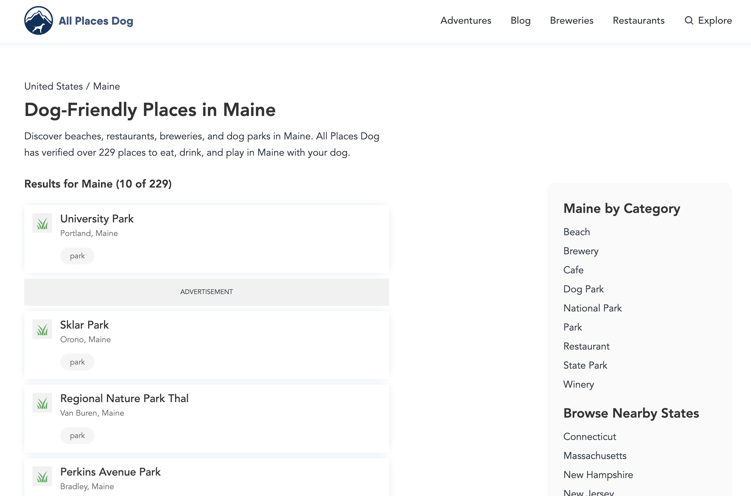Screen dimensions: 751x496
Task: Open the Blog navigation link
Action: coord(520,21)
